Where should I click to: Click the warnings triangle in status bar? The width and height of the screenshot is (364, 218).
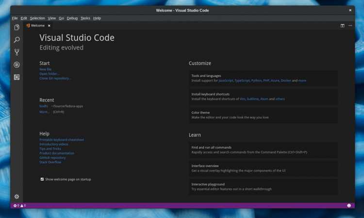coord(23,205)
